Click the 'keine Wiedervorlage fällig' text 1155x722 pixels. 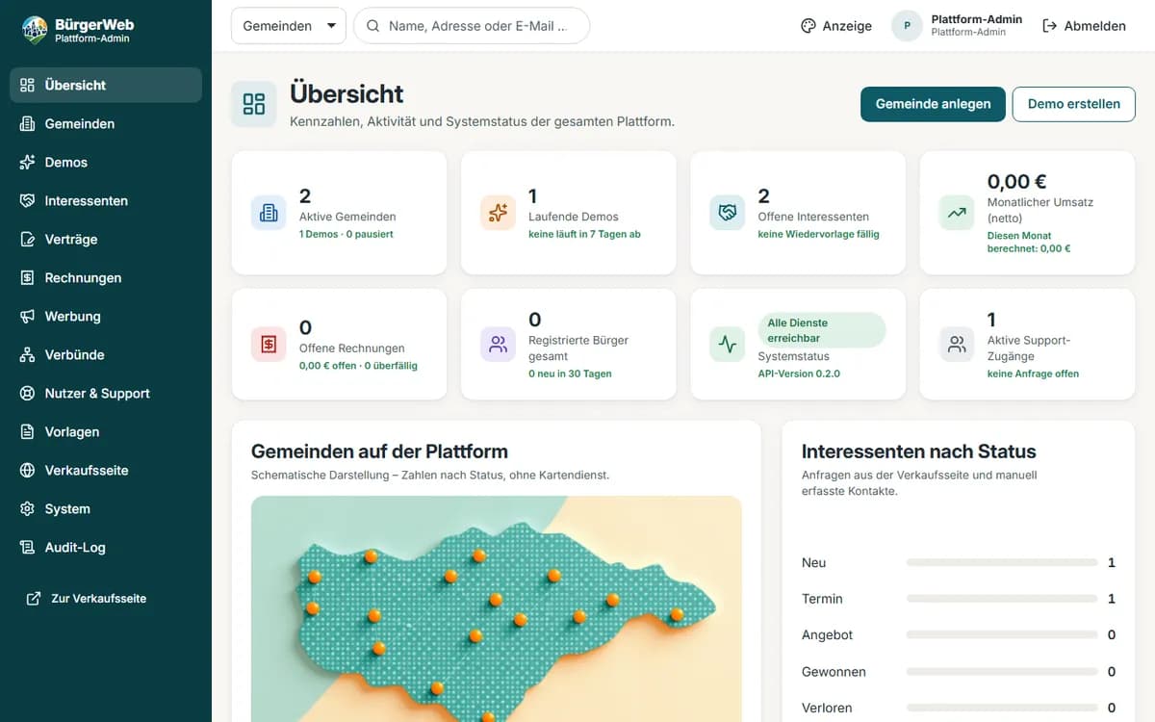point(818,234)
